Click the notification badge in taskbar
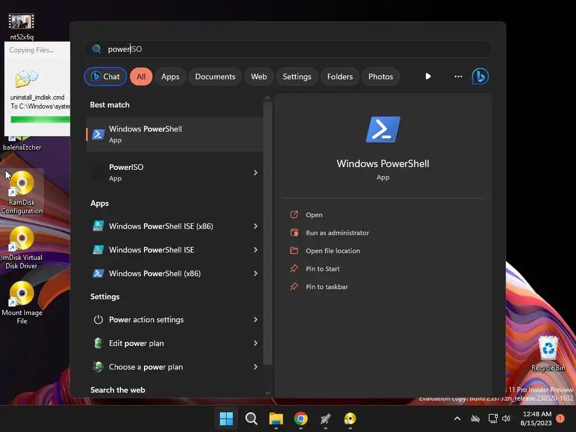The height and width of the screenshot is (432, 576). pos(560,418)
